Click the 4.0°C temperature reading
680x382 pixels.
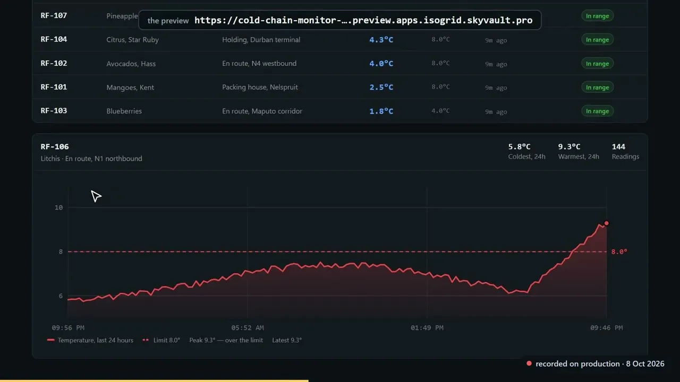point(381,64)
